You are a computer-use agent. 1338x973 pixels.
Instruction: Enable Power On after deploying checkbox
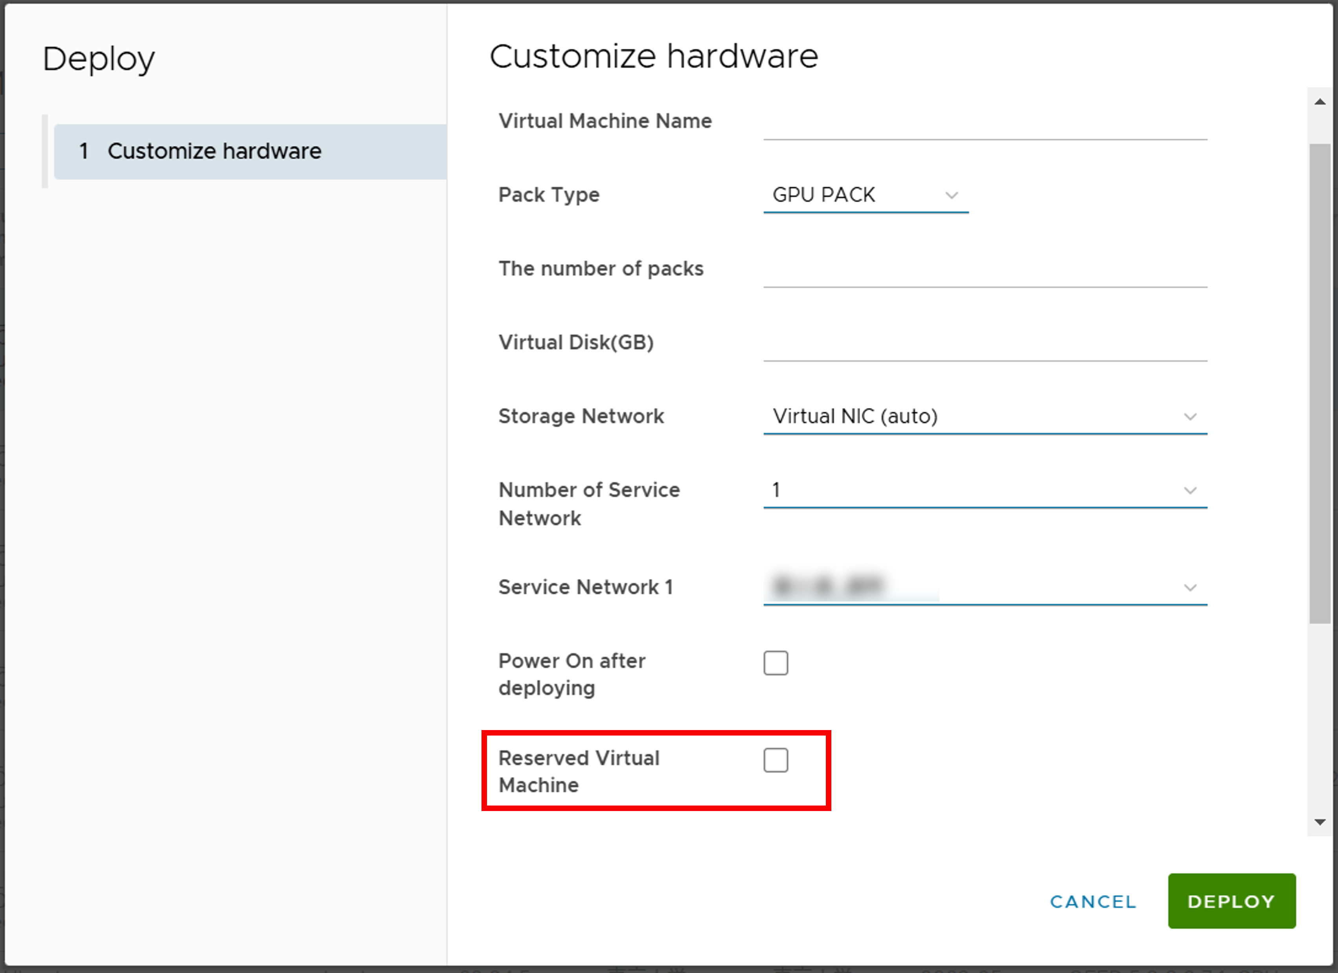775,663
